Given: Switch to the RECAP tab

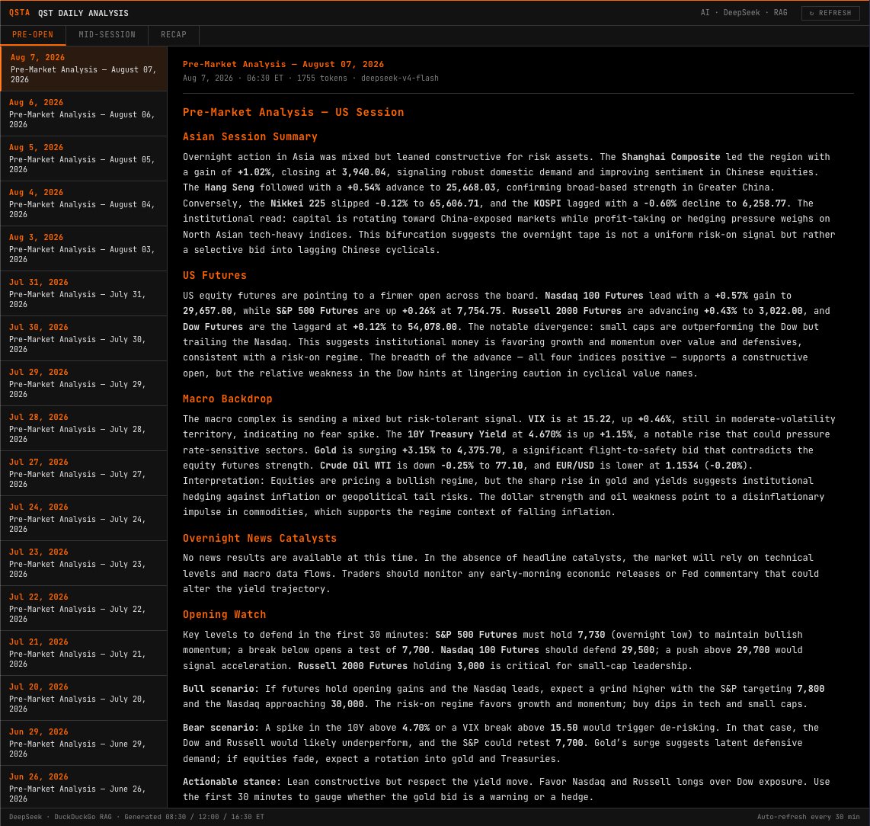Looking at the screenshot, I should pos(174,35).
